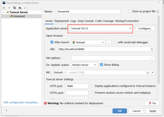Move configuration into new folder icon

click(20, 8)
